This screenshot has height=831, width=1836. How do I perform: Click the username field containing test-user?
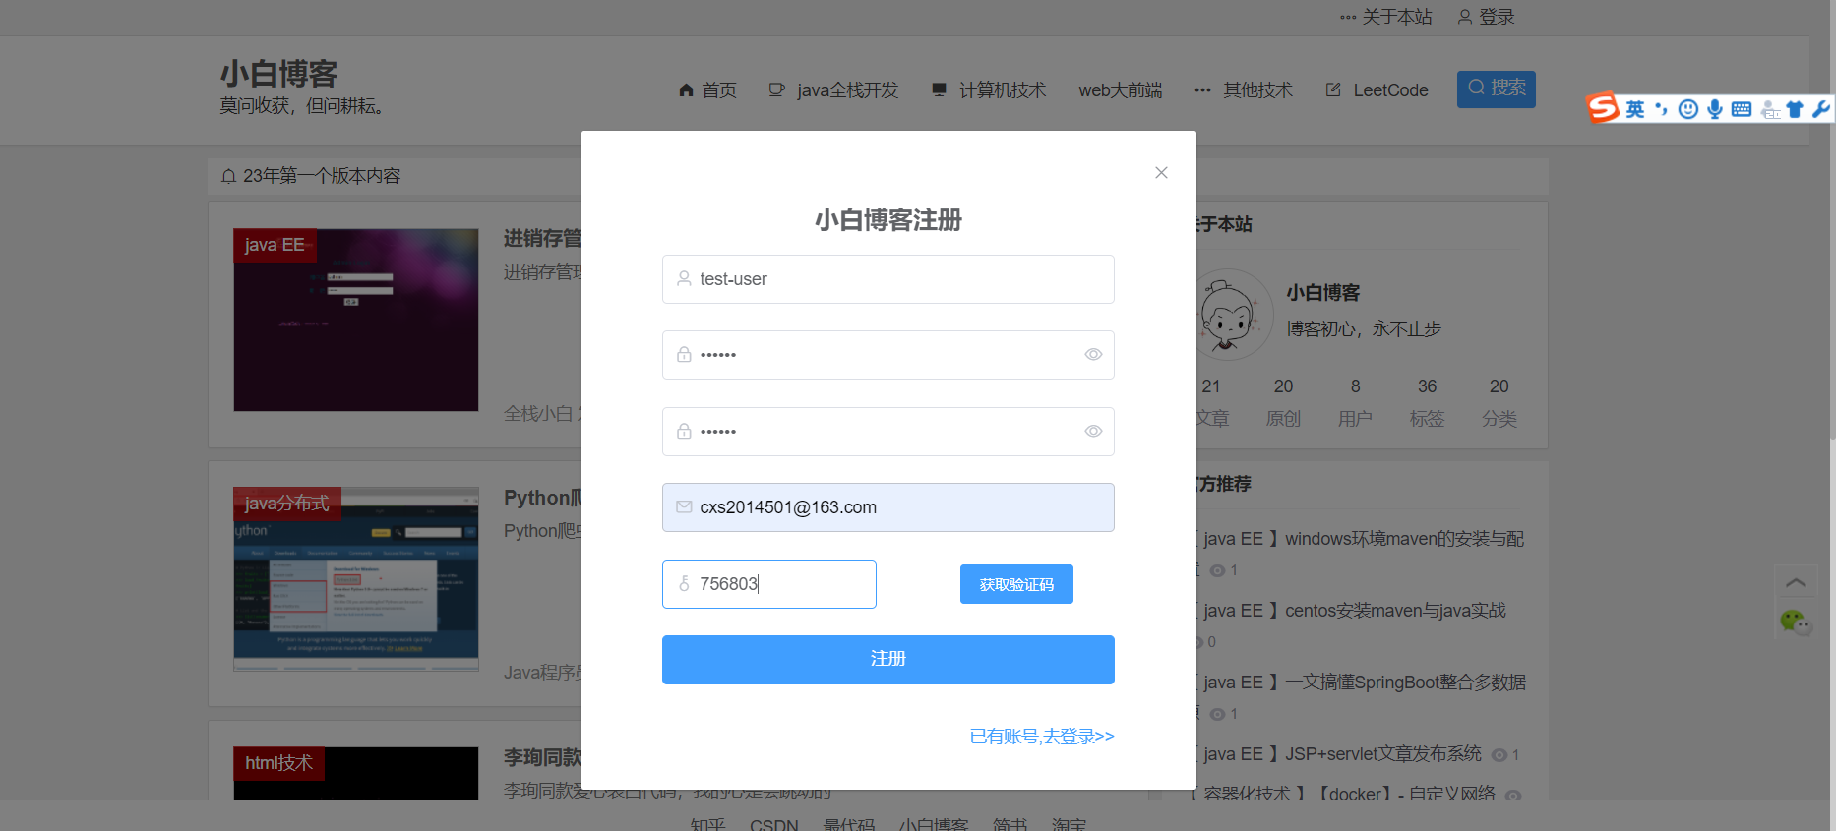point(887,279)
